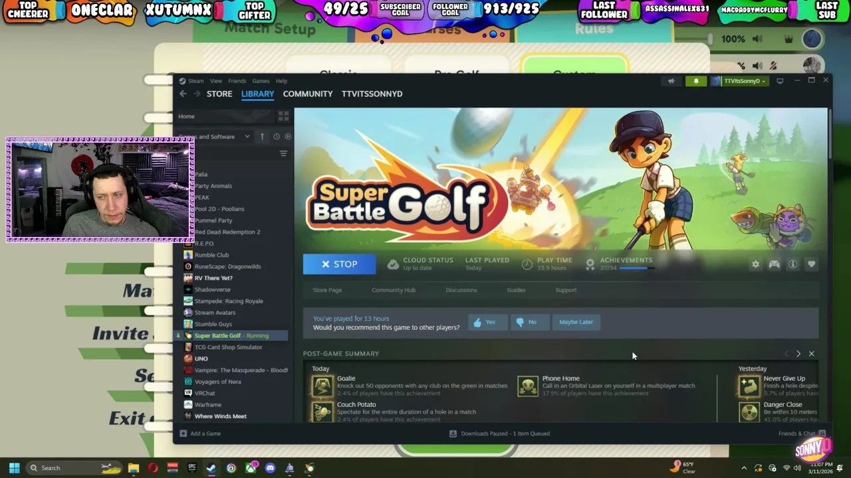Click the Add a Game plus icon
Image resolution: width=851 pixels, height=478 pixels.
[x=183, y=434]
